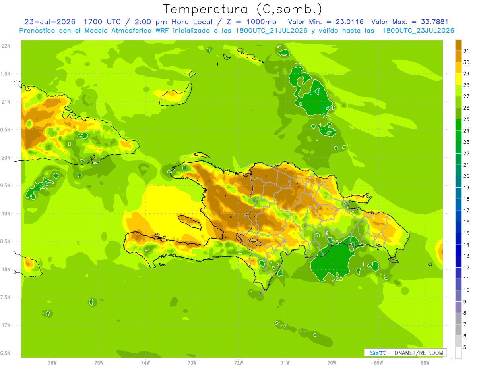Click legend value '16'
The image size is (477, 368).
tap(466, 222)
